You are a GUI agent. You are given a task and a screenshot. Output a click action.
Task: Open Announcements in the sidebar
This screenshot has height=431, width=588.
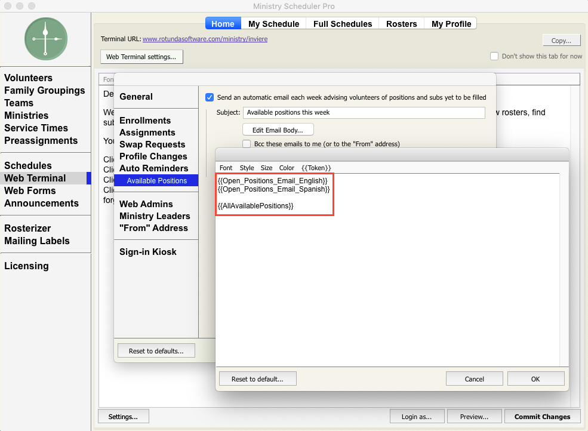point(42,204)
